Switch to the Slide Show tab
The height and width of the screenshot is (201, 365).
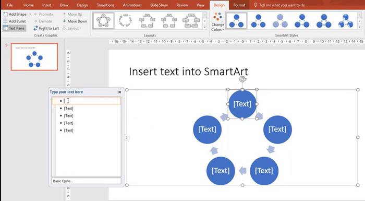coord(159,5)
